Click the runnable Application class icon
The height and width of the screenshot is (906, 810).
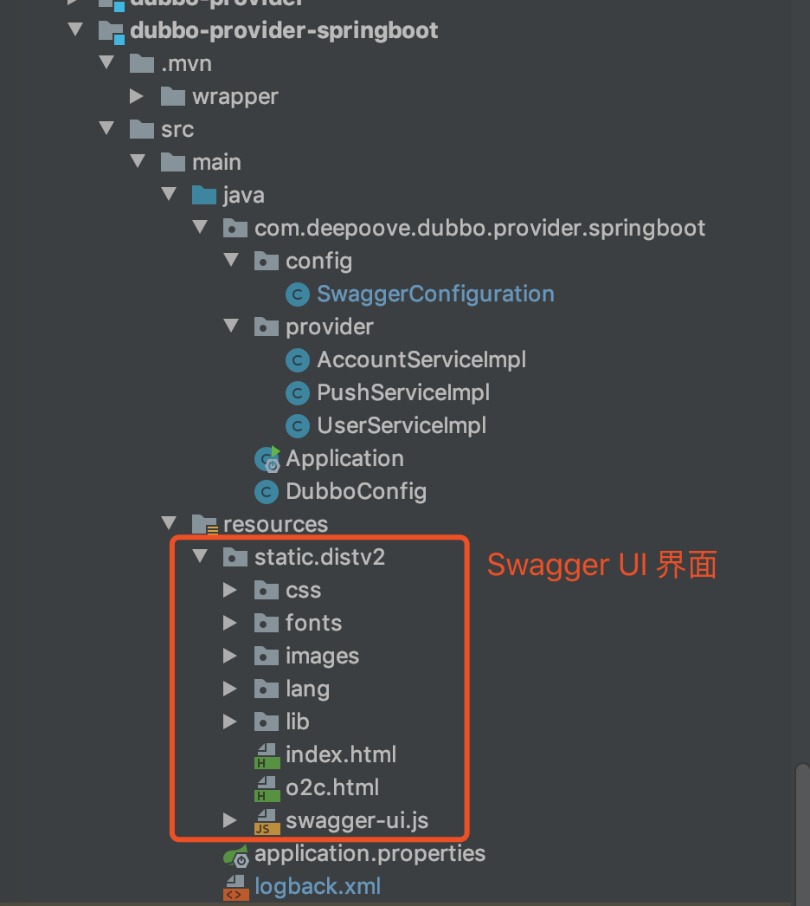tap(267, 458)
